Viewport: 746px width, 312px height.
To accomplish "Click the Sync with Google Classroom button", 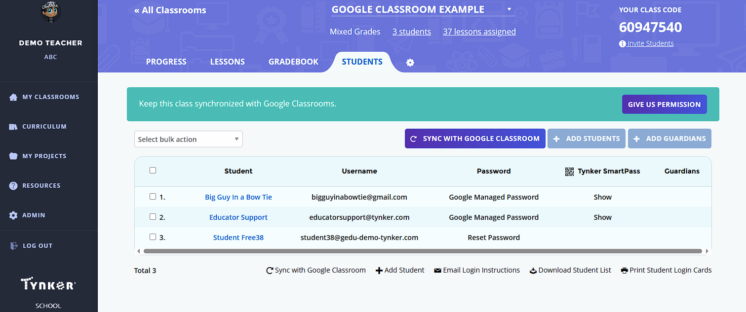I will [475, 139].
